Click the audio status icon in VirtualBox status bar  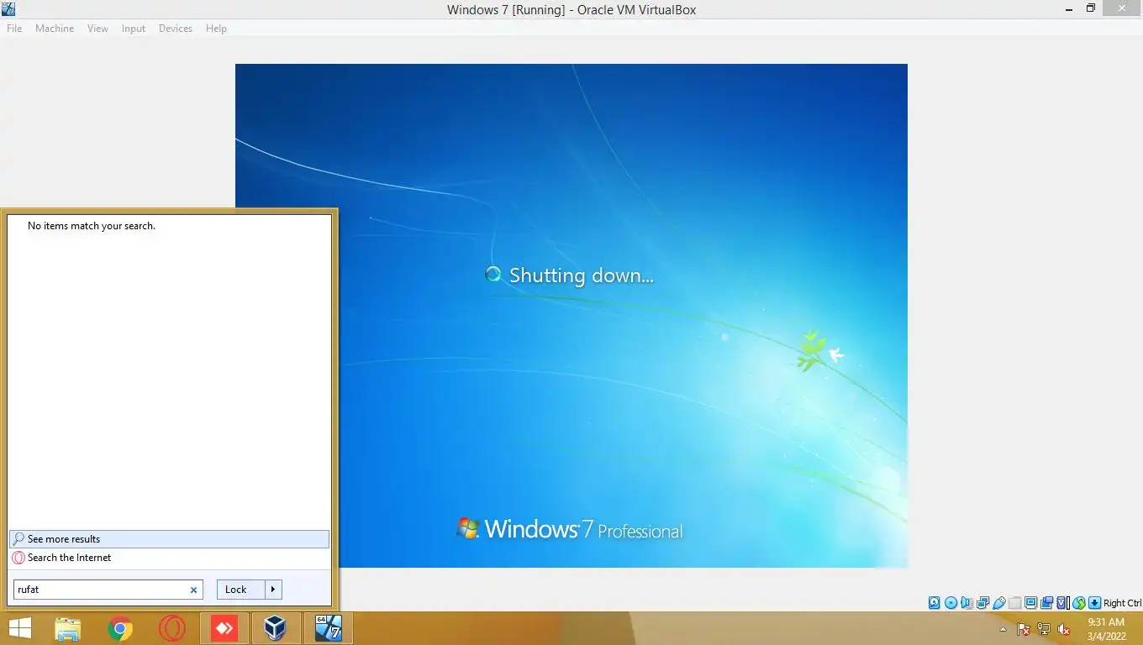967,603
